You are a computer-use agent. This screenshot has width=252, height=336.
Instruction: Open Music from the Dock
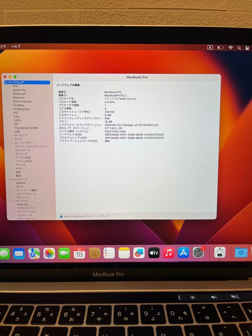coord(168,253)
